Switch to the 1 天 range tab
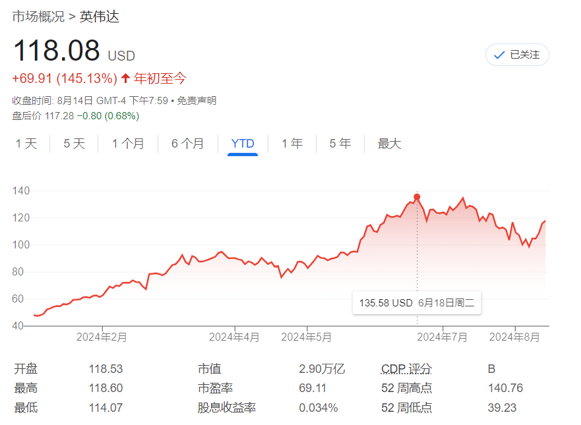The image size is (581, 425). coord(26,144)
